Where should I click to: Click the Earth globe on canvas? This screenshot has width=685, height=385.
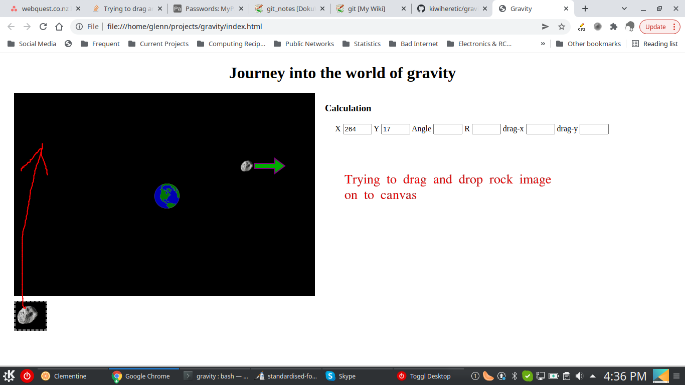(x=167, y=196)
